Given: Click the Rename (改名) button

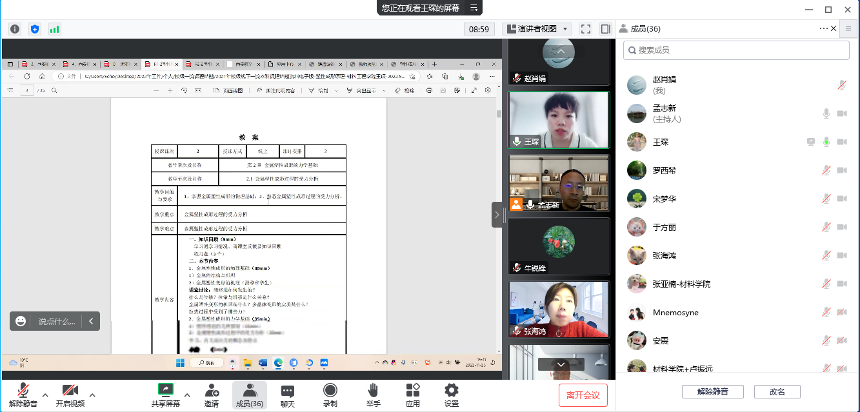Looking at the screenshot, I should 777,391.
